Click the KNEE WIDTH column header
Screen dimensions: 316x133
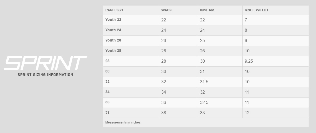pyautogui.click(x=256, y=10)
